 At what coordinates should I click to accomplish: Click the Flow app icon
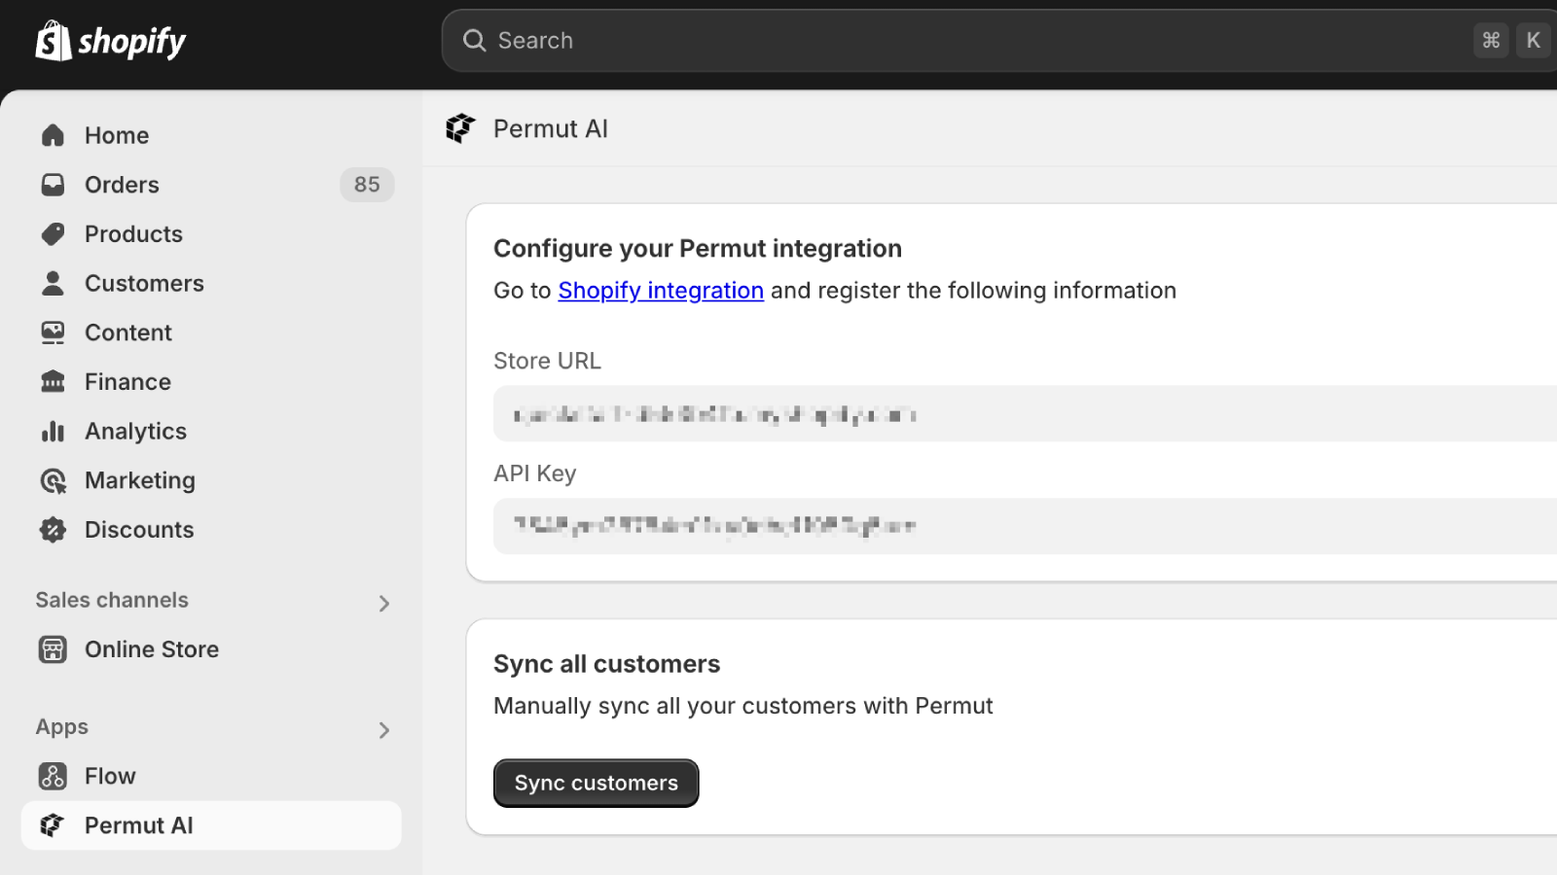(x=53, y=776)
